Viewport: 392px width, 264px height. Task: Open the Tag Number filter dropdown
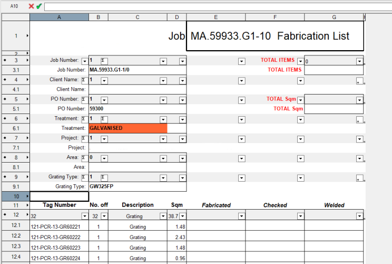pyautogui.click(x=84, y=216)
